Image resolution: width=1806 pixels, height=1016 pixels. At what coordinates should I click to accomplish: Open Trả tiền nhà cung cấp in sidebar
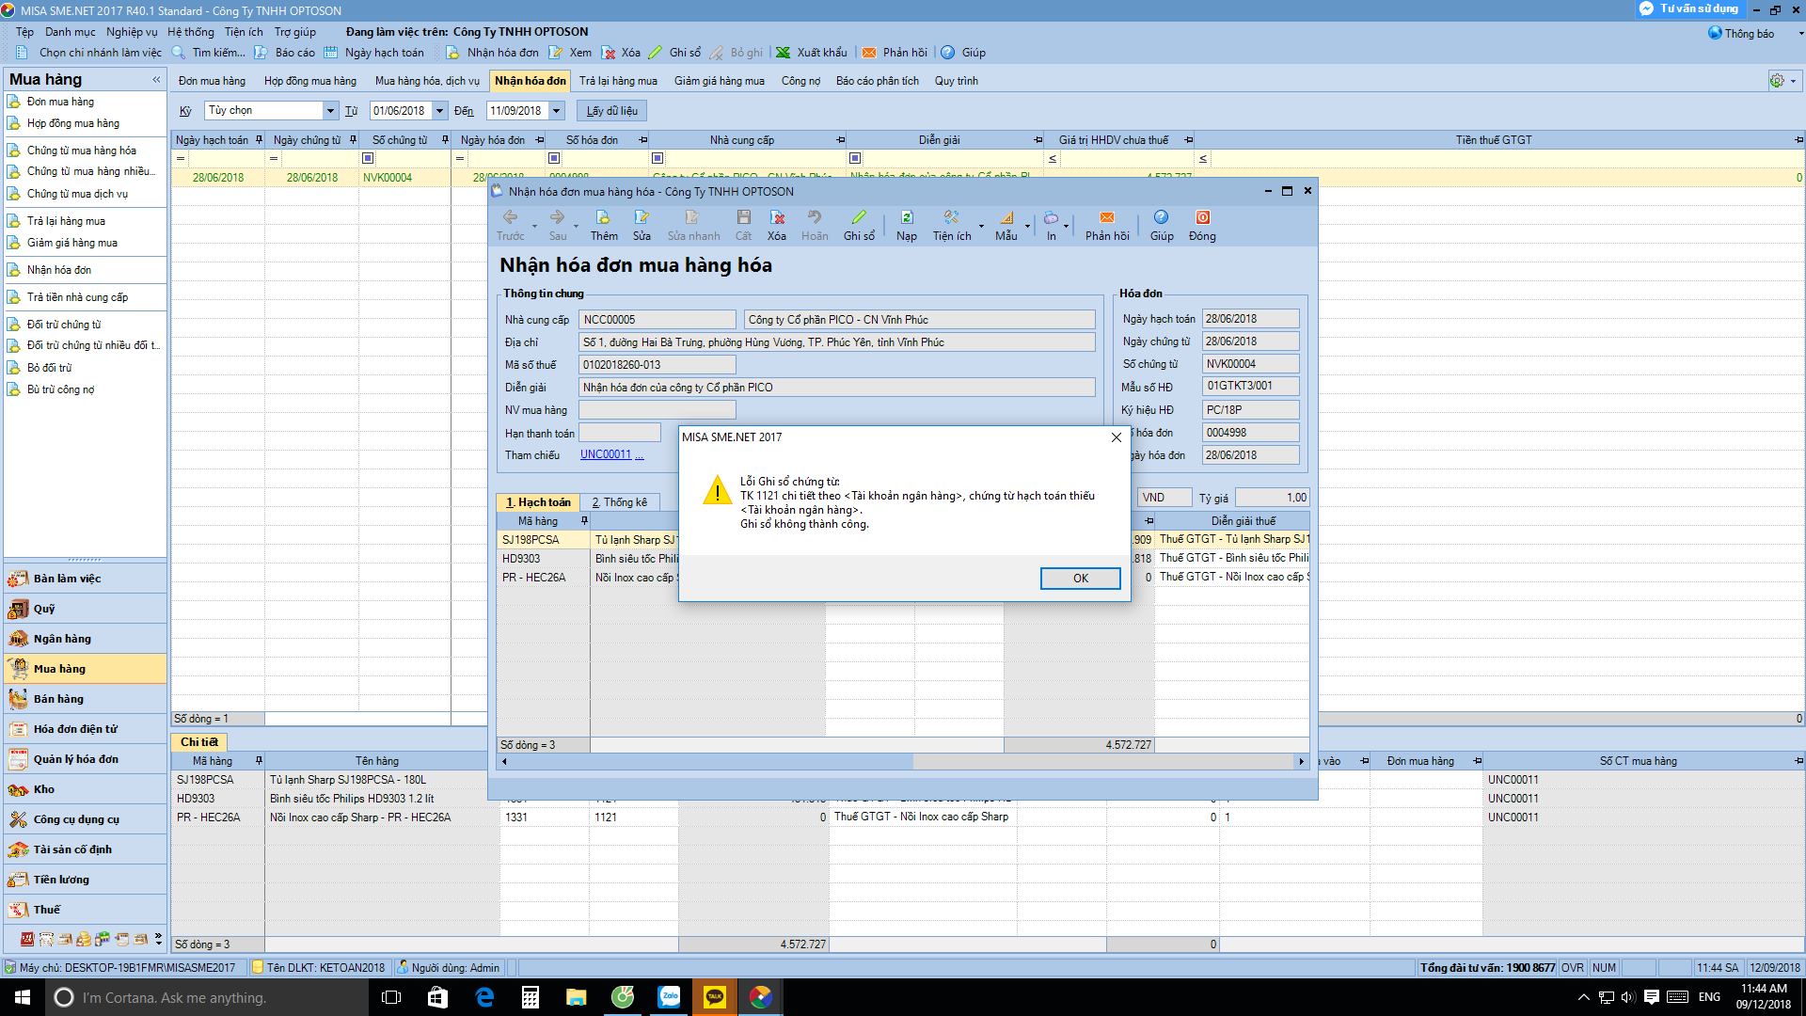coord(77,297)
